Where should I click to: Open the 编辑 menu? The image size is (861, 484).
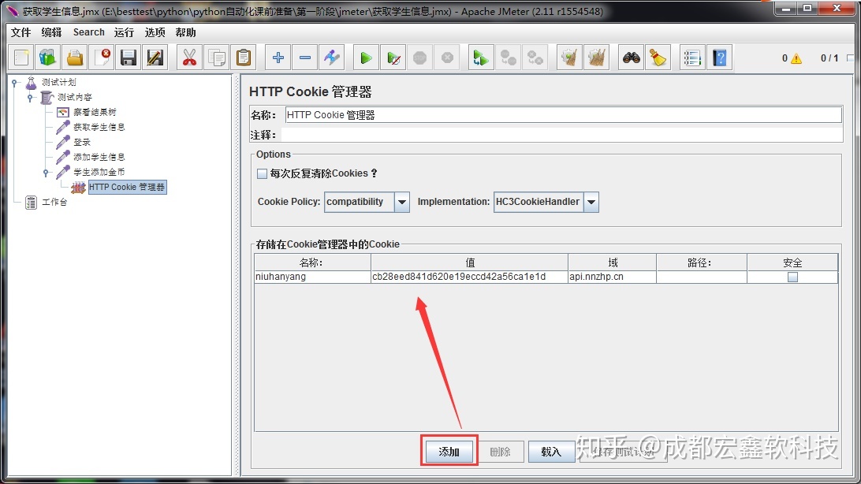tap(51, 32)
